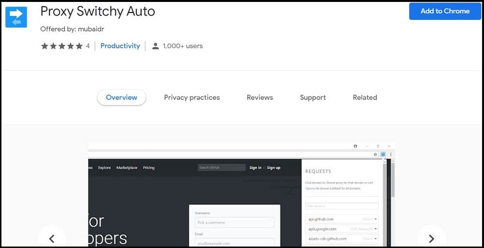Click the Pick a username field
Screen dimensions: 484x248
click(x=235, y=222)
